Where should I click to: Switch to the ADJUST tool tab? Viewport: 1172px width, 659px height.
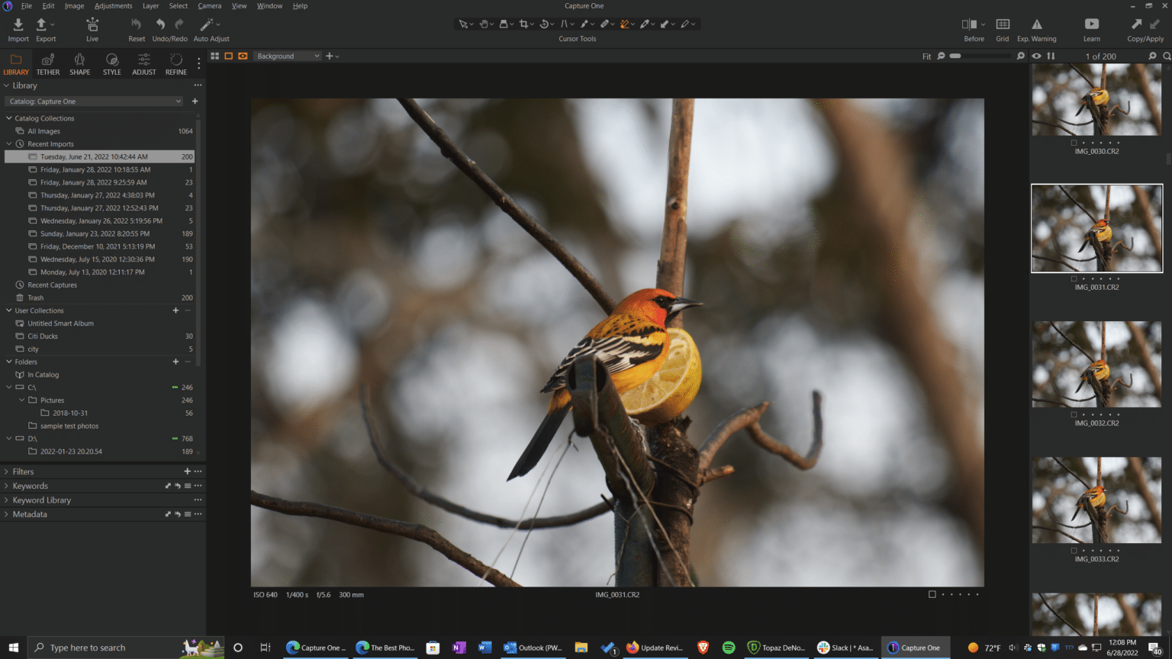click(143, 64)
